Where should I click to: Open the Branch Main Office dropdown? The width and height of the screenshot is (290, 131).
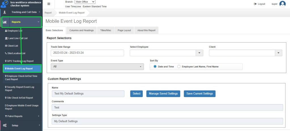[85, 2]
